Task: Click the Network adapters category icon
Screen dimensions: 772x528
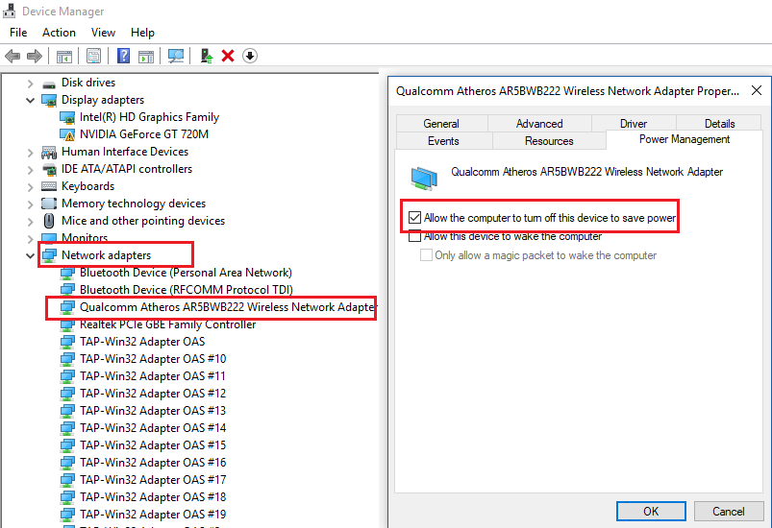Action: click(49, 255)
